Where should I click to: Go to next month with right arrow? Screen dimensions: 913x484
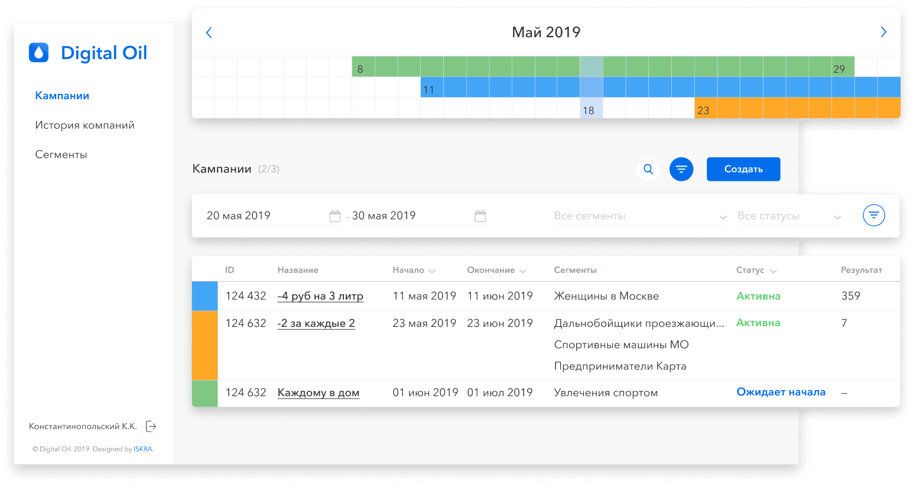(883, 33)
